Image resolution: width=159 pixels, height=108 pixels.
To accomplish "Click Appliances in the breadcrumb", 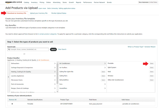I will [11, 60].
